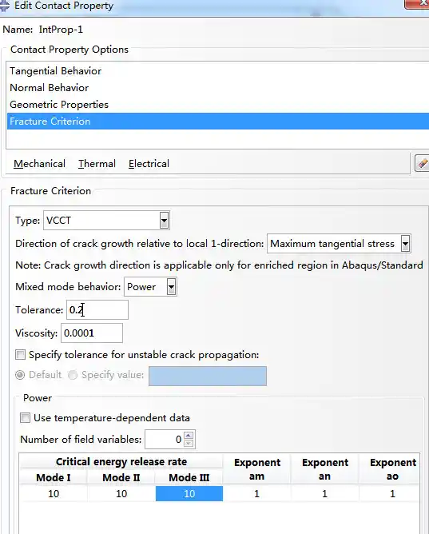This screenshot has height=534, width=429.
Task: Click the Exponent an column header
Action: (x=324, y=469)
